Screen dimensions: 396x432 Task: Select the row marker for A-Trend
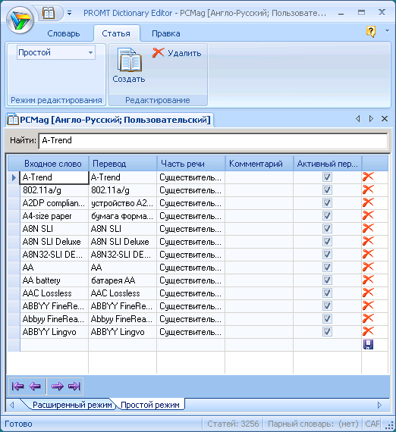[14, 177]
